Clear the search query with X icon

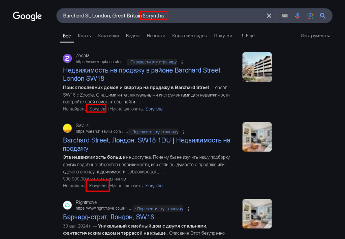click(269, 16)
